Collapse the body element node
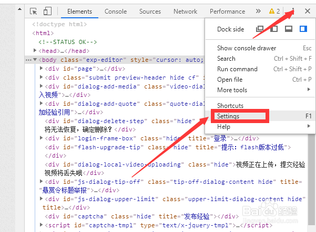Viewport: 316px width, 232px height. click(35, 60)
